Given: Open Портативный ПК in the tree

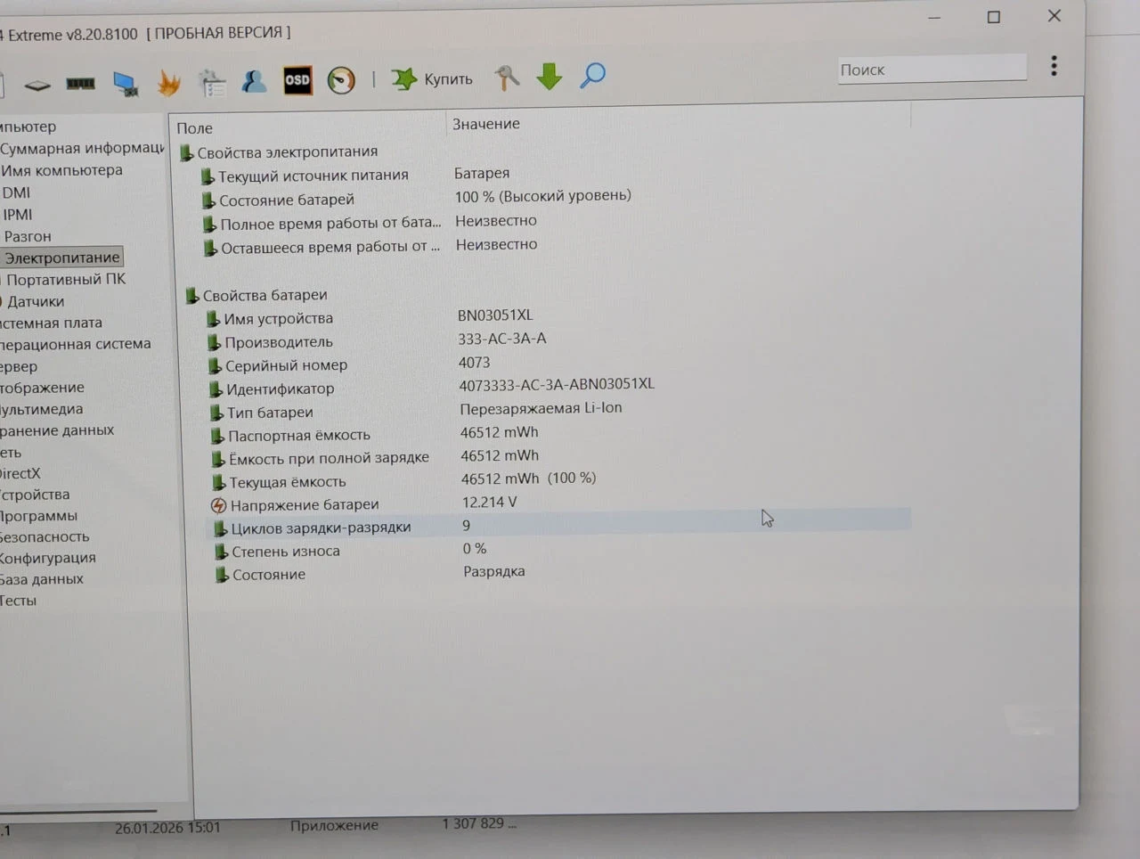Looking at the screenshot, I should [x=66, y=279].
